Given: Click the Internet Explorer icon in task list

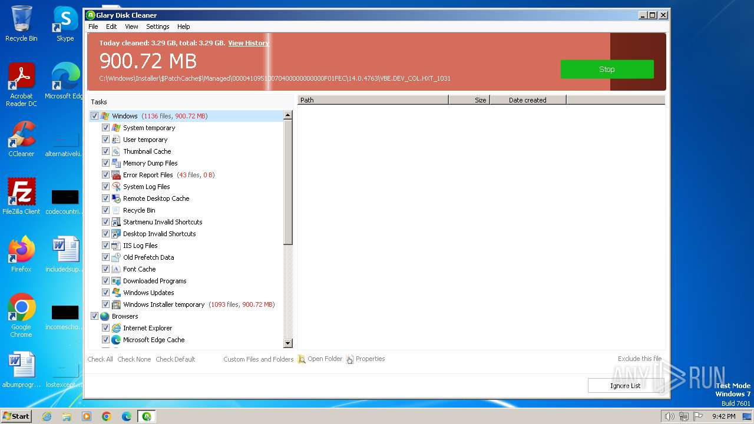Looking at the screenshot, I should point(116,328).
